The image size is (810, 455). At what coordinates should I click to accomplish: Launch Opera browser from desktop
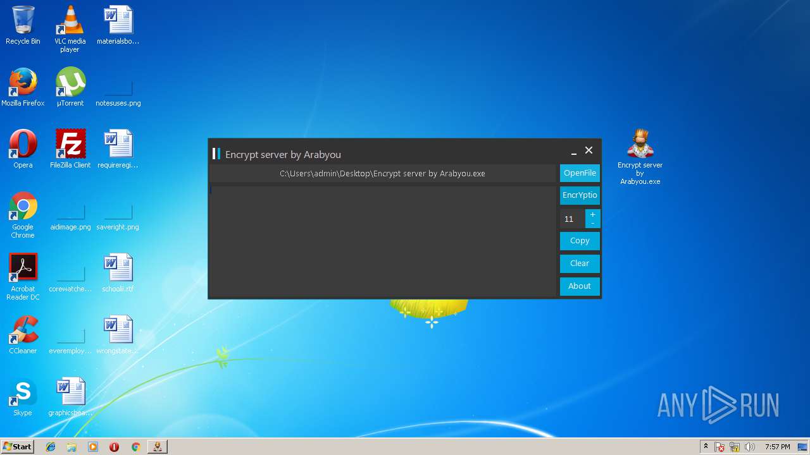click(x=23, y=149)
